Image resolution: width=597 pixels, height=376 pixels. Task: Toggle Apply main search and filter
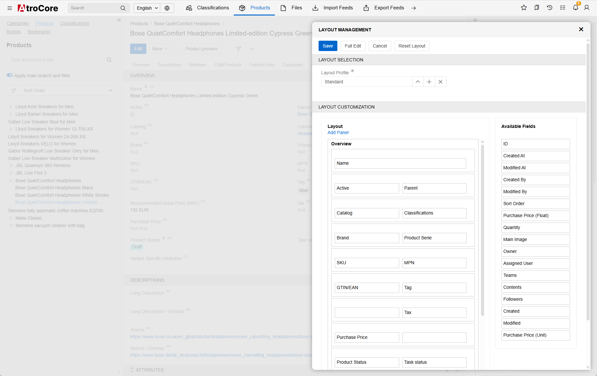pyautogui.click(x=10, y=75)
